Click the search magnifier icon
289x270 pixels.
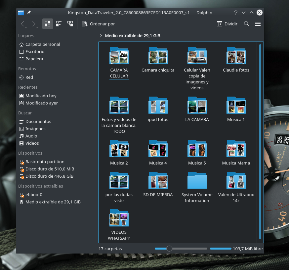246,24
